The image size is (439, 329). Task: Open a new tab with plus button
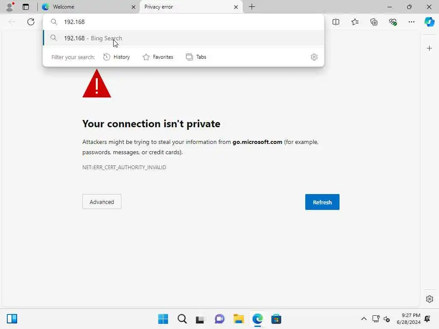pyautogui.click(x=252, y=7)
